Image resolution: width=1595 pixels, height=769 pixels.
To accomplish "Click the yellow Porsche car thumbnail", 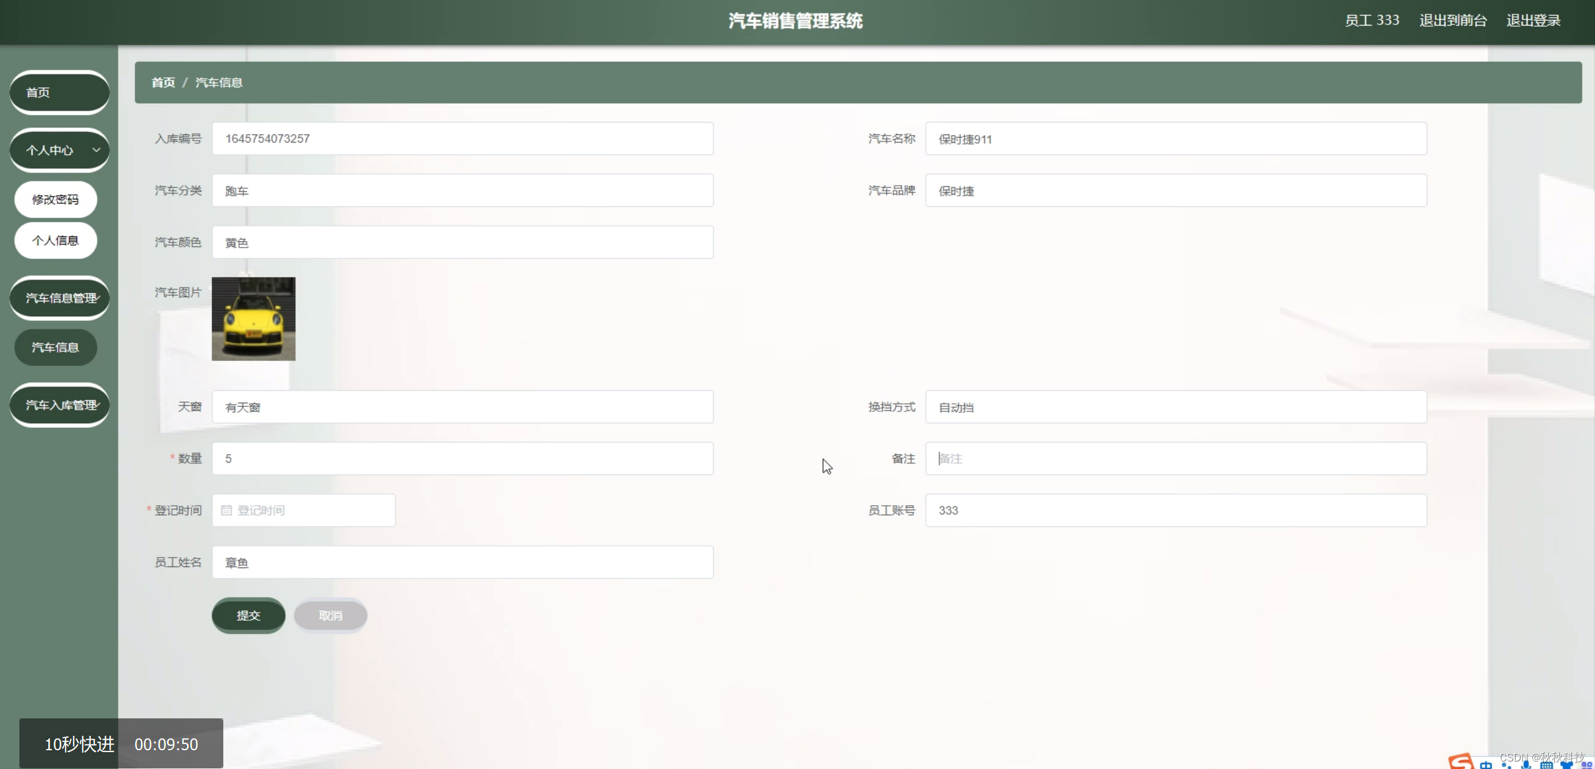I will coord(253,319).
